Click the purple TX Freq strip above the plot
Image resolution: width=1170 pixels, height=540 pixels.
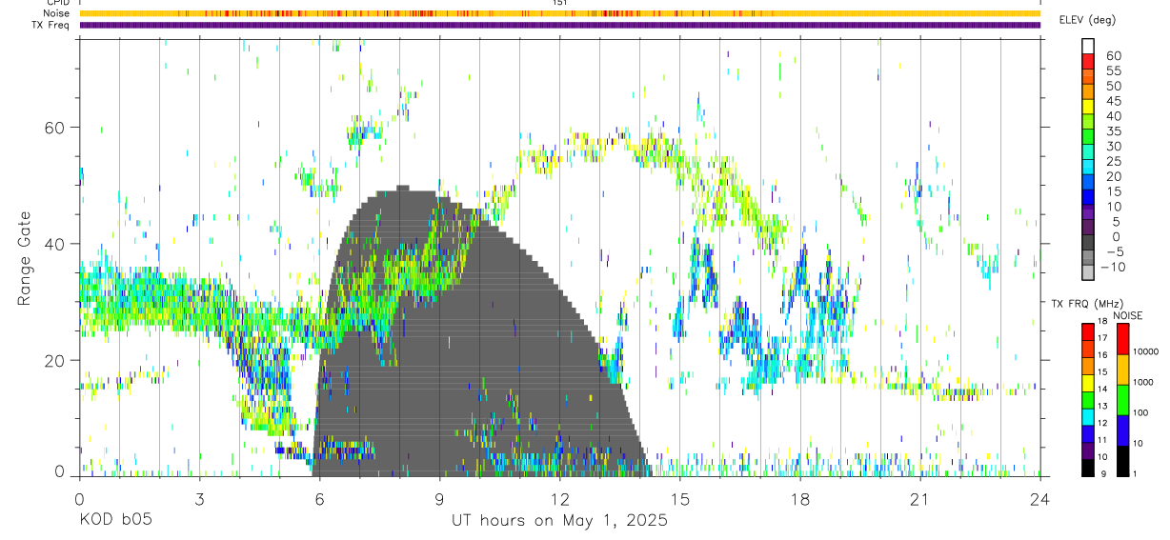pyautogui.click(x=559, y=25)
